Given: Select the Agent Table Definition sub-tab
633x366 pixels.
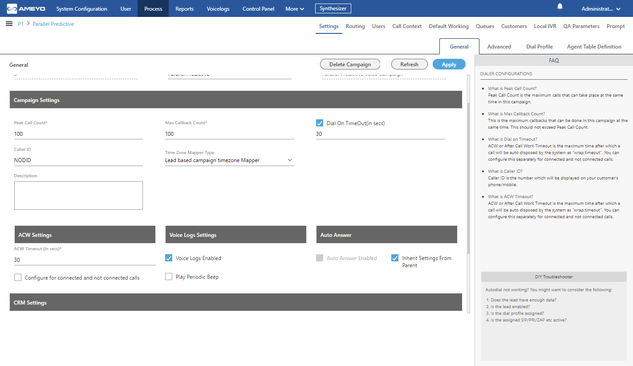Looking at the screenshot, I should pyautogui.click(x=594, y=46).
